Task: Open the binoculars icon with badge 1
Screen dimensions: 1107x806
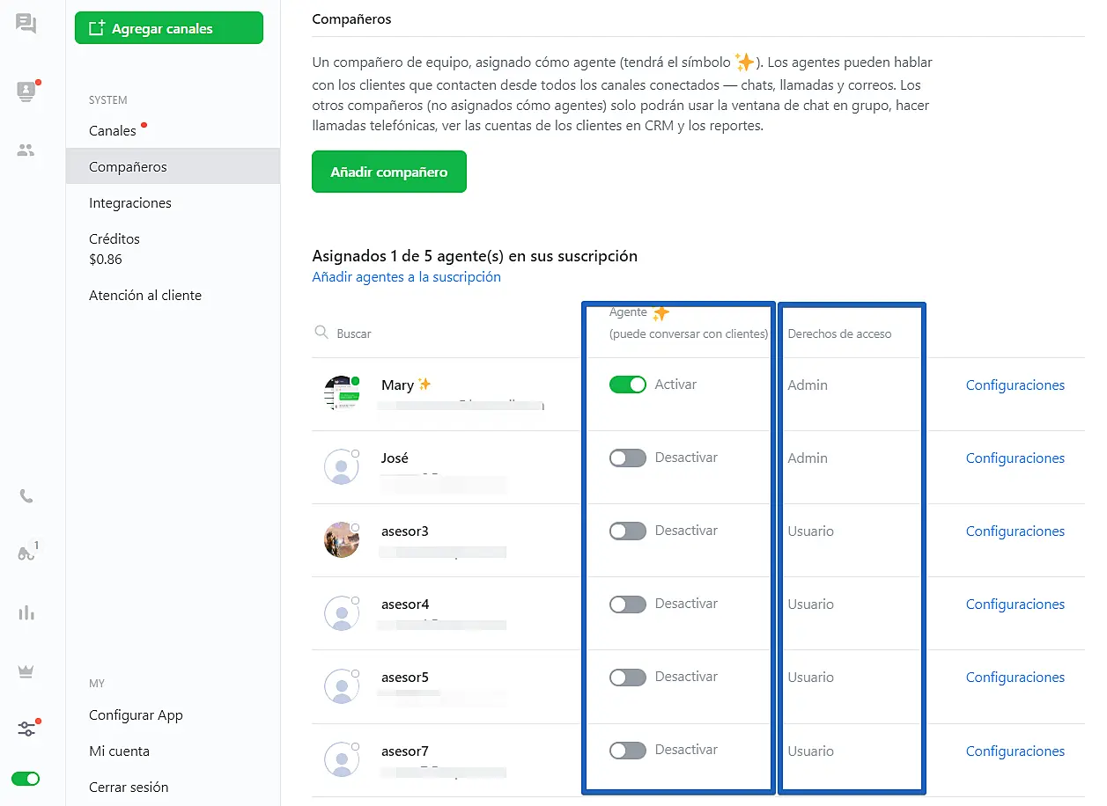Action: 26,553
